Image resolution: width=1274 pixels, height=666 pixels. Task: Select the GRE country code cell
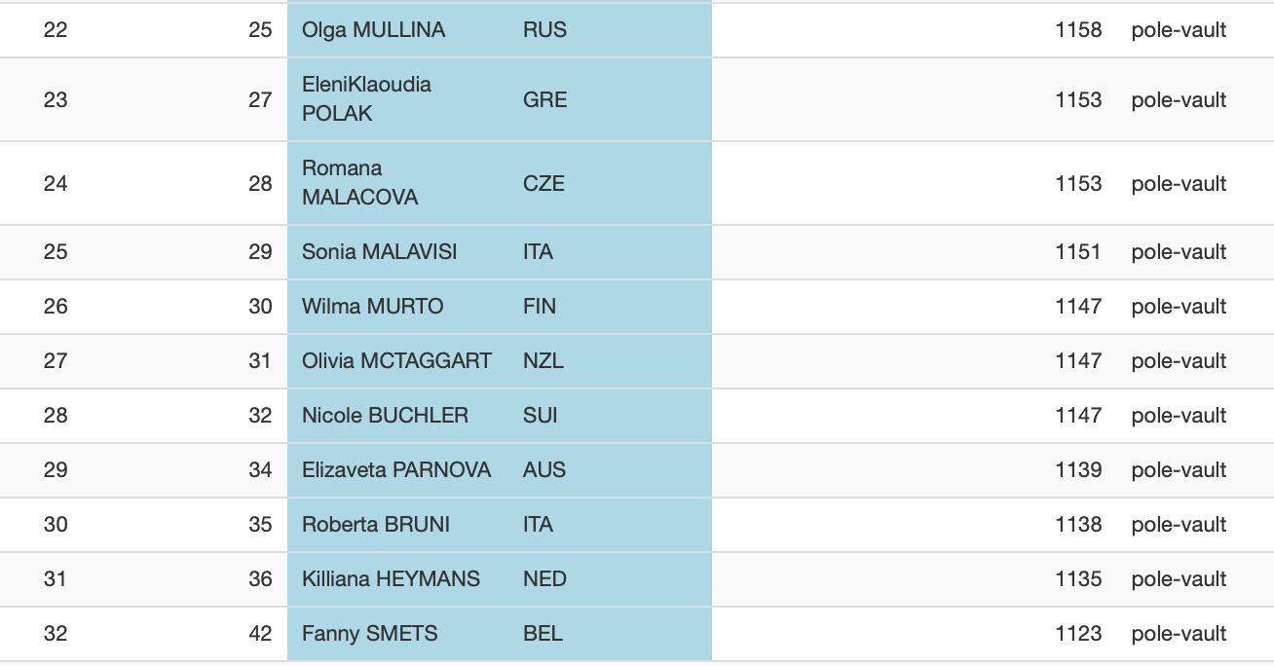tap(544, 100)
